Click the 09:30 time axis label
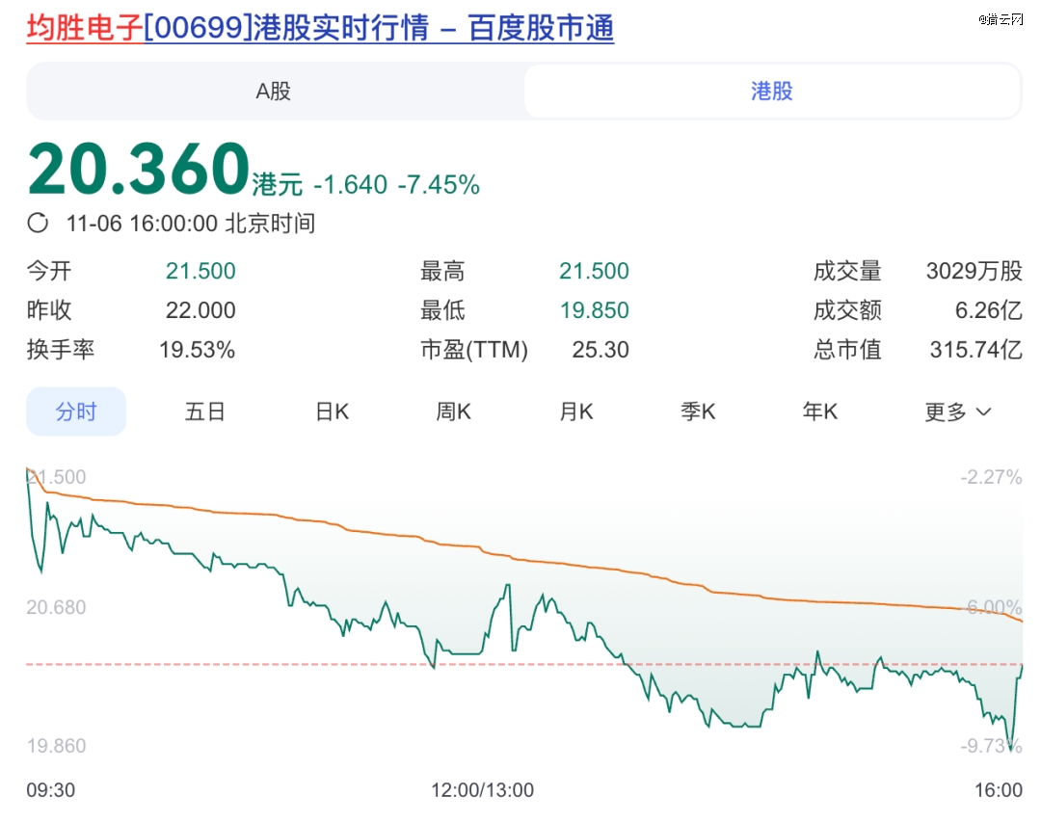The width and height of the screenshot is (1041, 823). click(51, 790)
